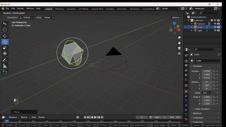Open the Render properties tab
226x127 pixels.
(x=186, y=61)
